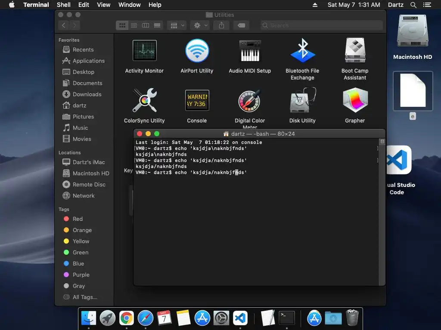Open AirPort Utility icon
Screen dimensions: 441x330
pos(197,51)
